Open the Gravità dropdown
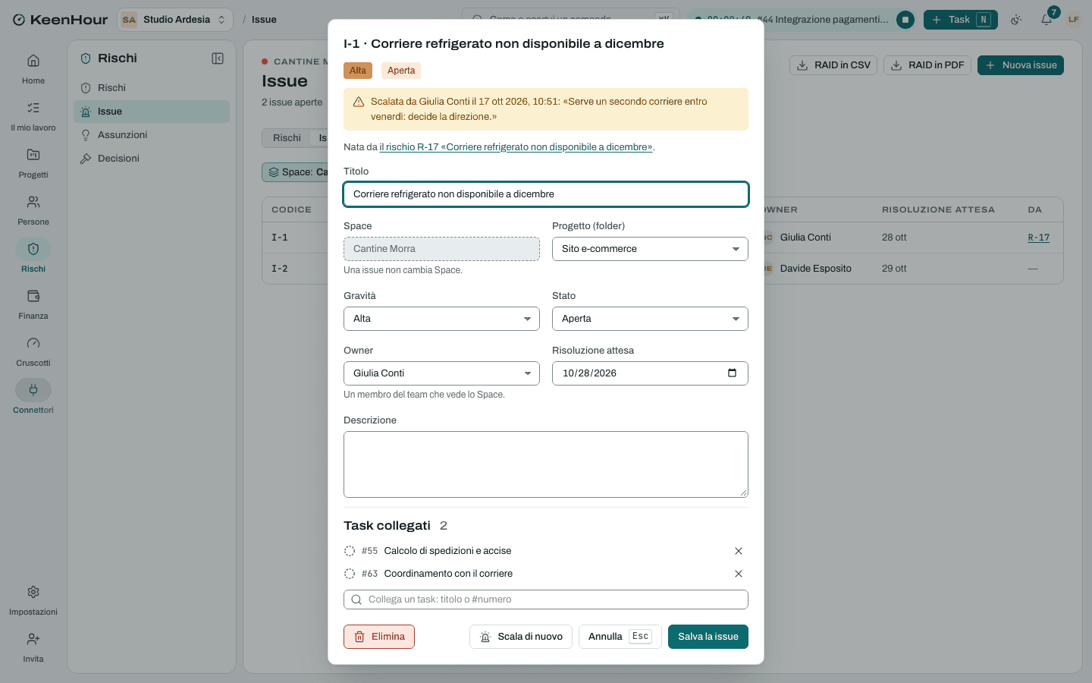 pos(441,319)
